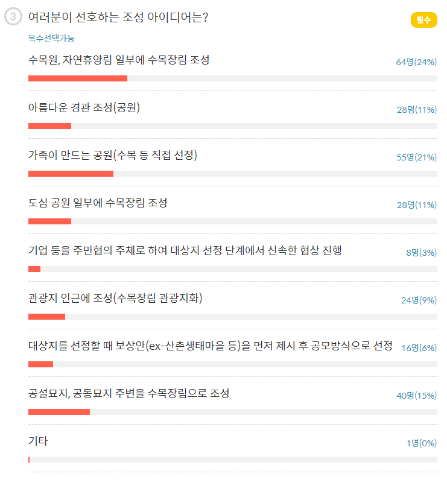Select the 기타 option

tap(38, 441)
